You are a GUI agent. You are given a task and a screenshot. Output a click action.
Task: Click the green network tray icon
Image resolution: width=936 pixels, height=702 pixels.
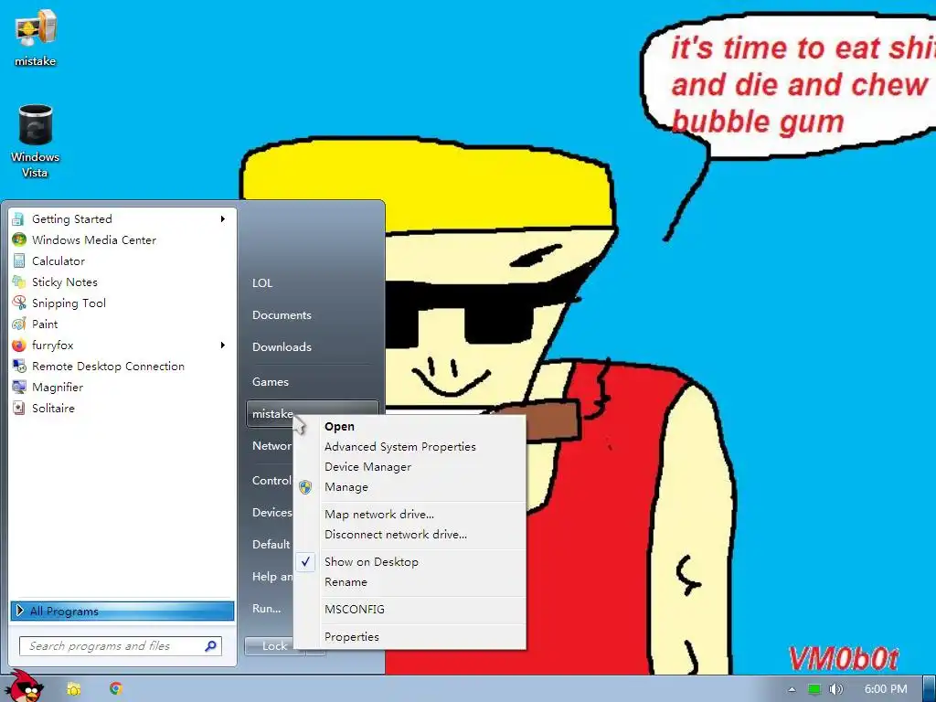coord(814,689)
